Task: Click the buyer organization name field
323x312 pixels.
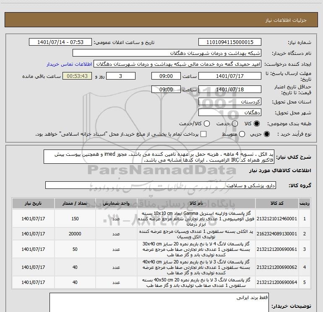Action: (x=167, y=53)
